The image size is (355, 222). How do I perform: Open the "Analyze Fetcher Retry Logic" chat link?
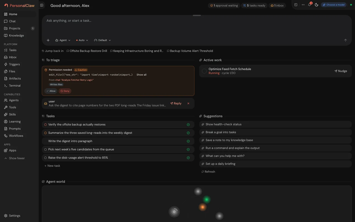point(74,80)
